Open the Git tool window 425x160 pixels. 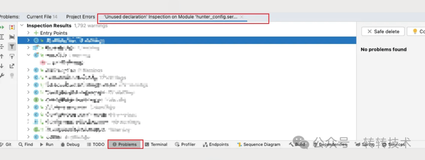[x=6, y=144]
